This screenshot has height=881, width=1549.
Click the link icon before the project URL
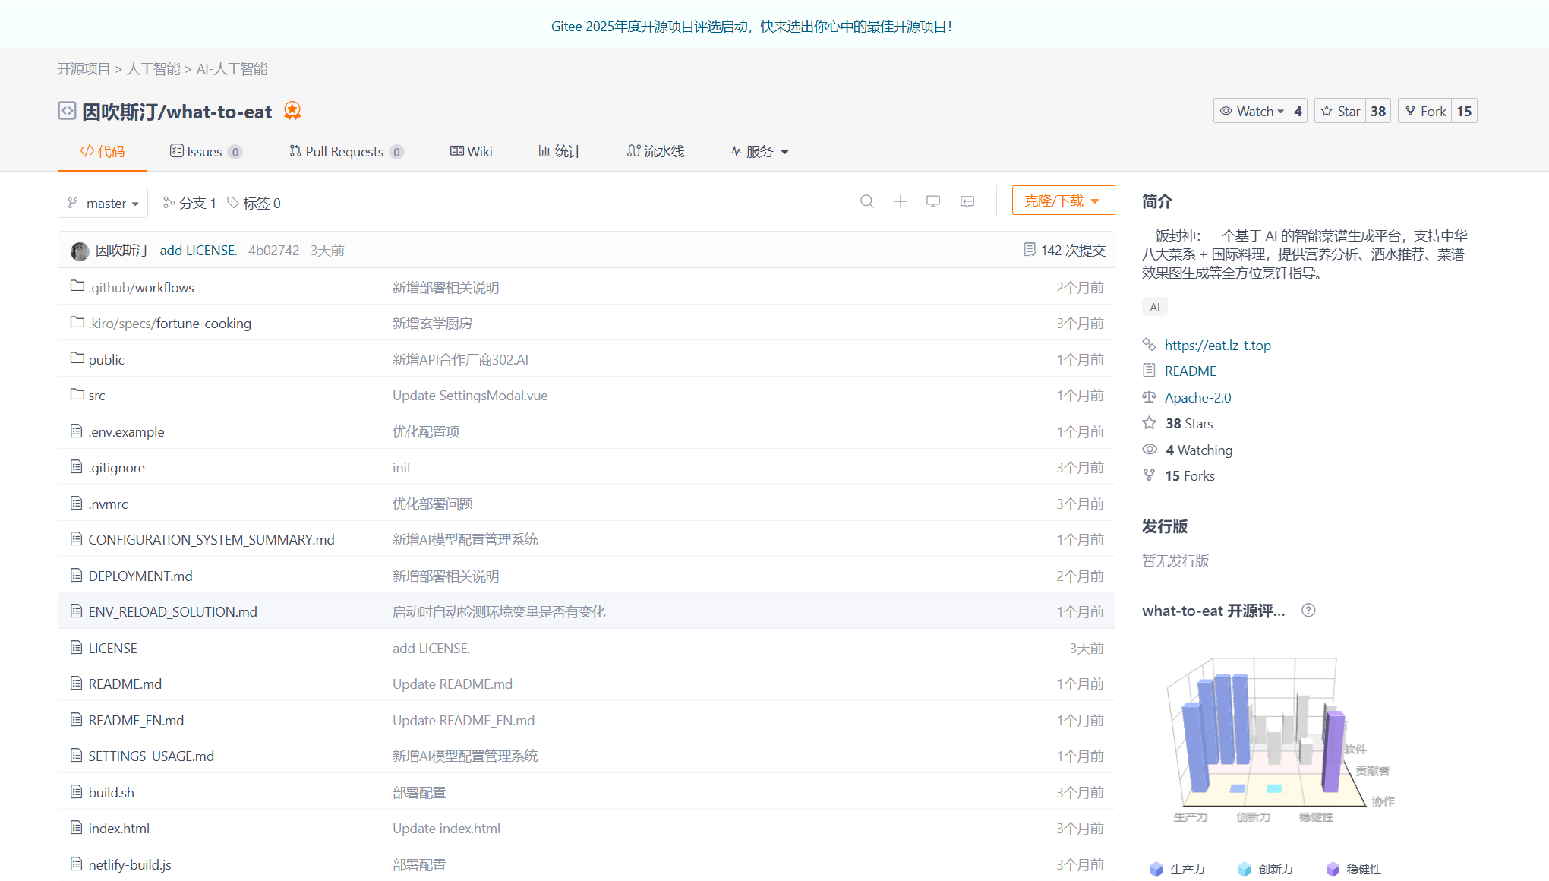[x=1149, y=344]
